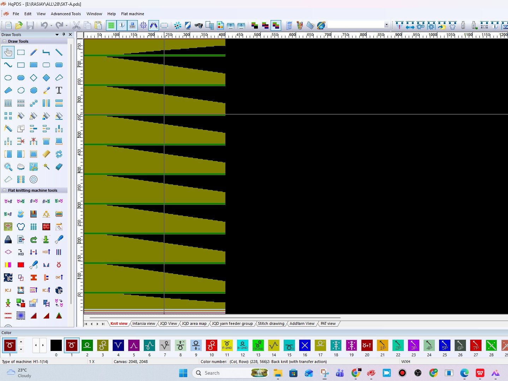Pick the eraser tool in Draw Tools
The height and width of the screenshot is (381, 508).
[59, 167]
